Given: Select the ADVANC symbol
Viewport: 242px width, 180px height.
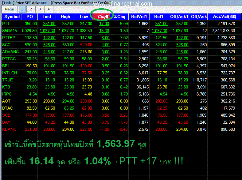Looking at the screenshot, I should click(x=10, y=52).
